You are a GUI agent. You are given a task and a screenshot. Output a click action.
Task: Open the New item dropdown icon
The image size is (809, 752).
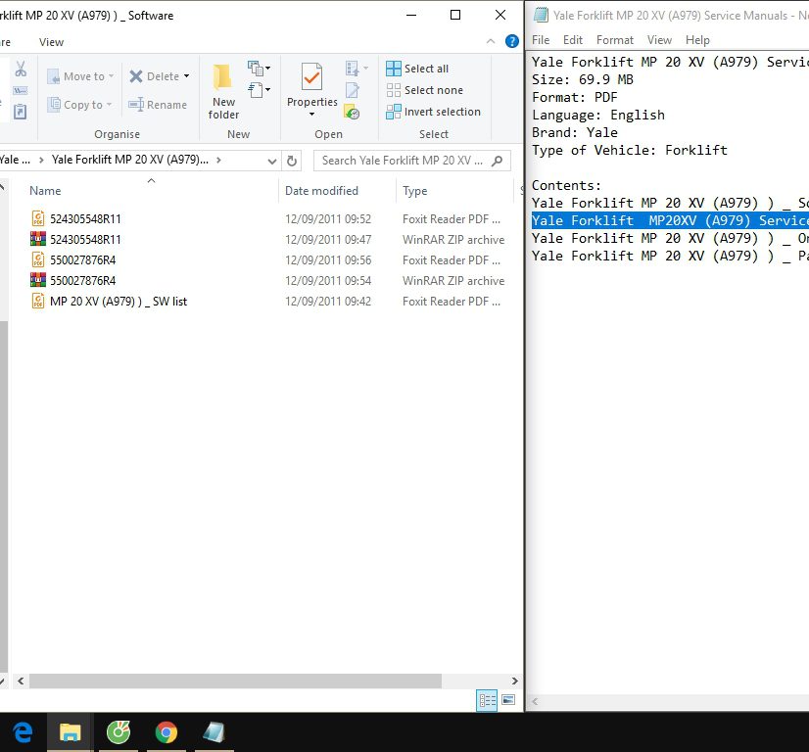(x=259, y=68)
